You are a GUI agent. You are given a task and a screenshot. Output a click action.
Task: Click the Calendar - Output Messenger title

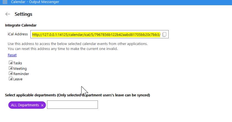click(35, 2)
